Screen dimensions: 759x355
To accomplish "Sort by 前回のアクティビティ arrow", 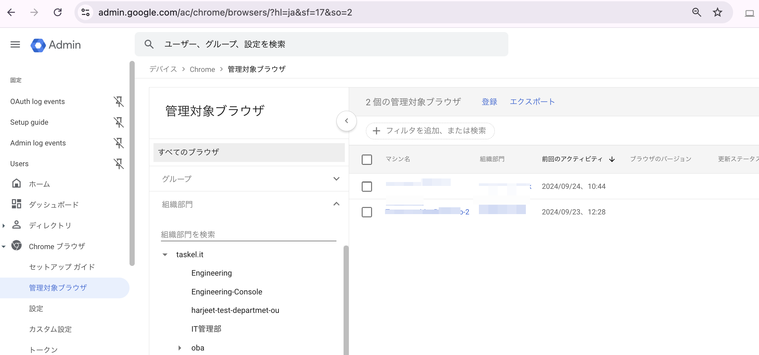I will (x=612, y=159).
